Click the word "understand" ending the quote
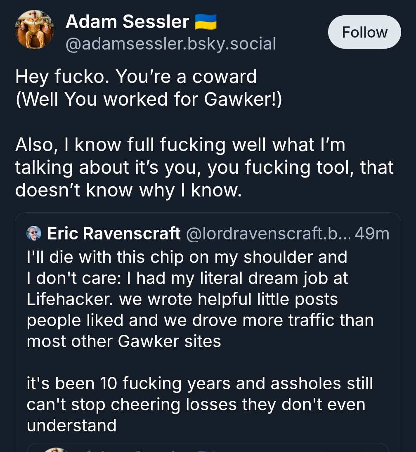416x452 pixels. (71, 426)
